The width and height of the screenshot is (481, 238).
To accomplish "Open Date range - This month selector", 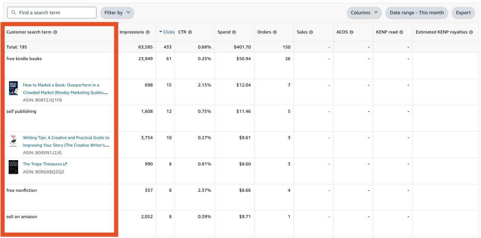I will pos(416,13).
